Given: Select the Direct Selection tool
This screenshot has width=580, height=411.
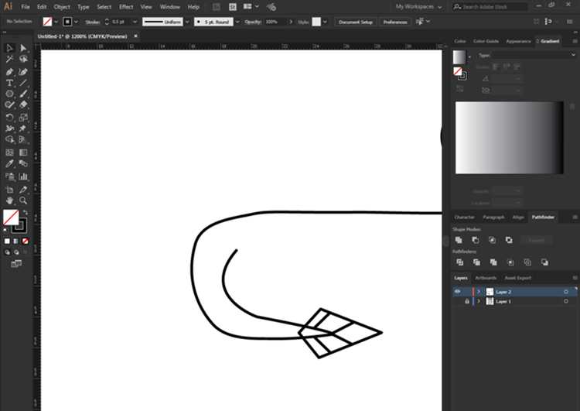Looking at the screenshot, I should tap(23, 48).
